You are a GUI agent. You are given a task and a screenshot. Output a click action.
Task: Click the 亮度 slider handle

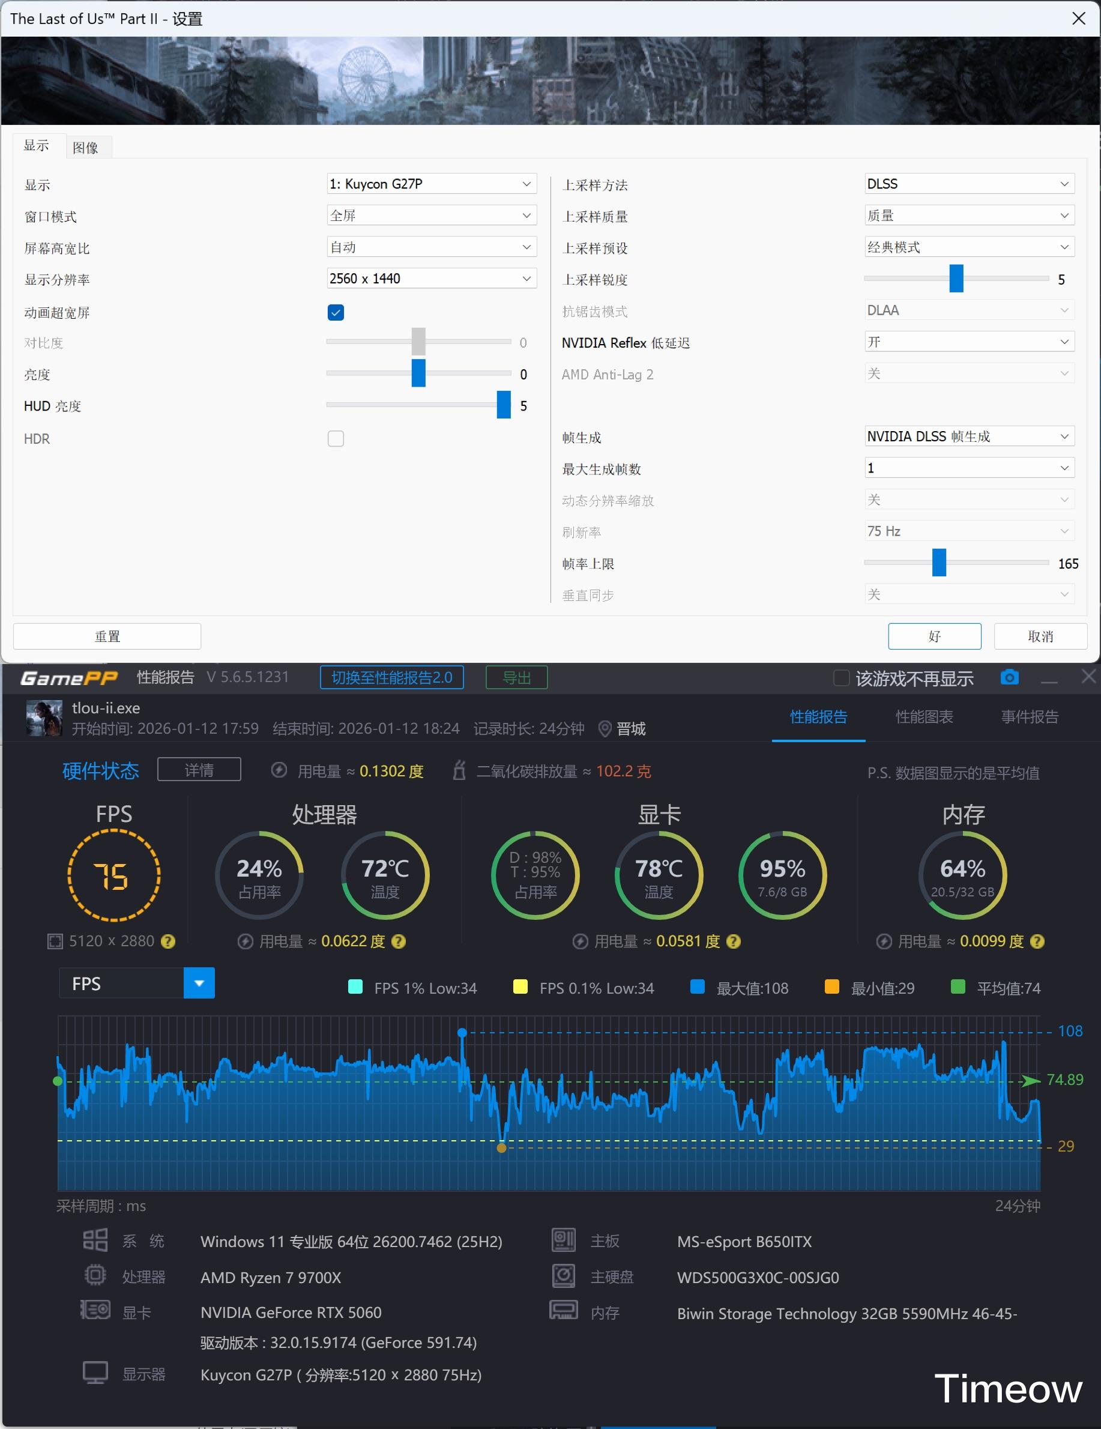[x=418, y=373]
